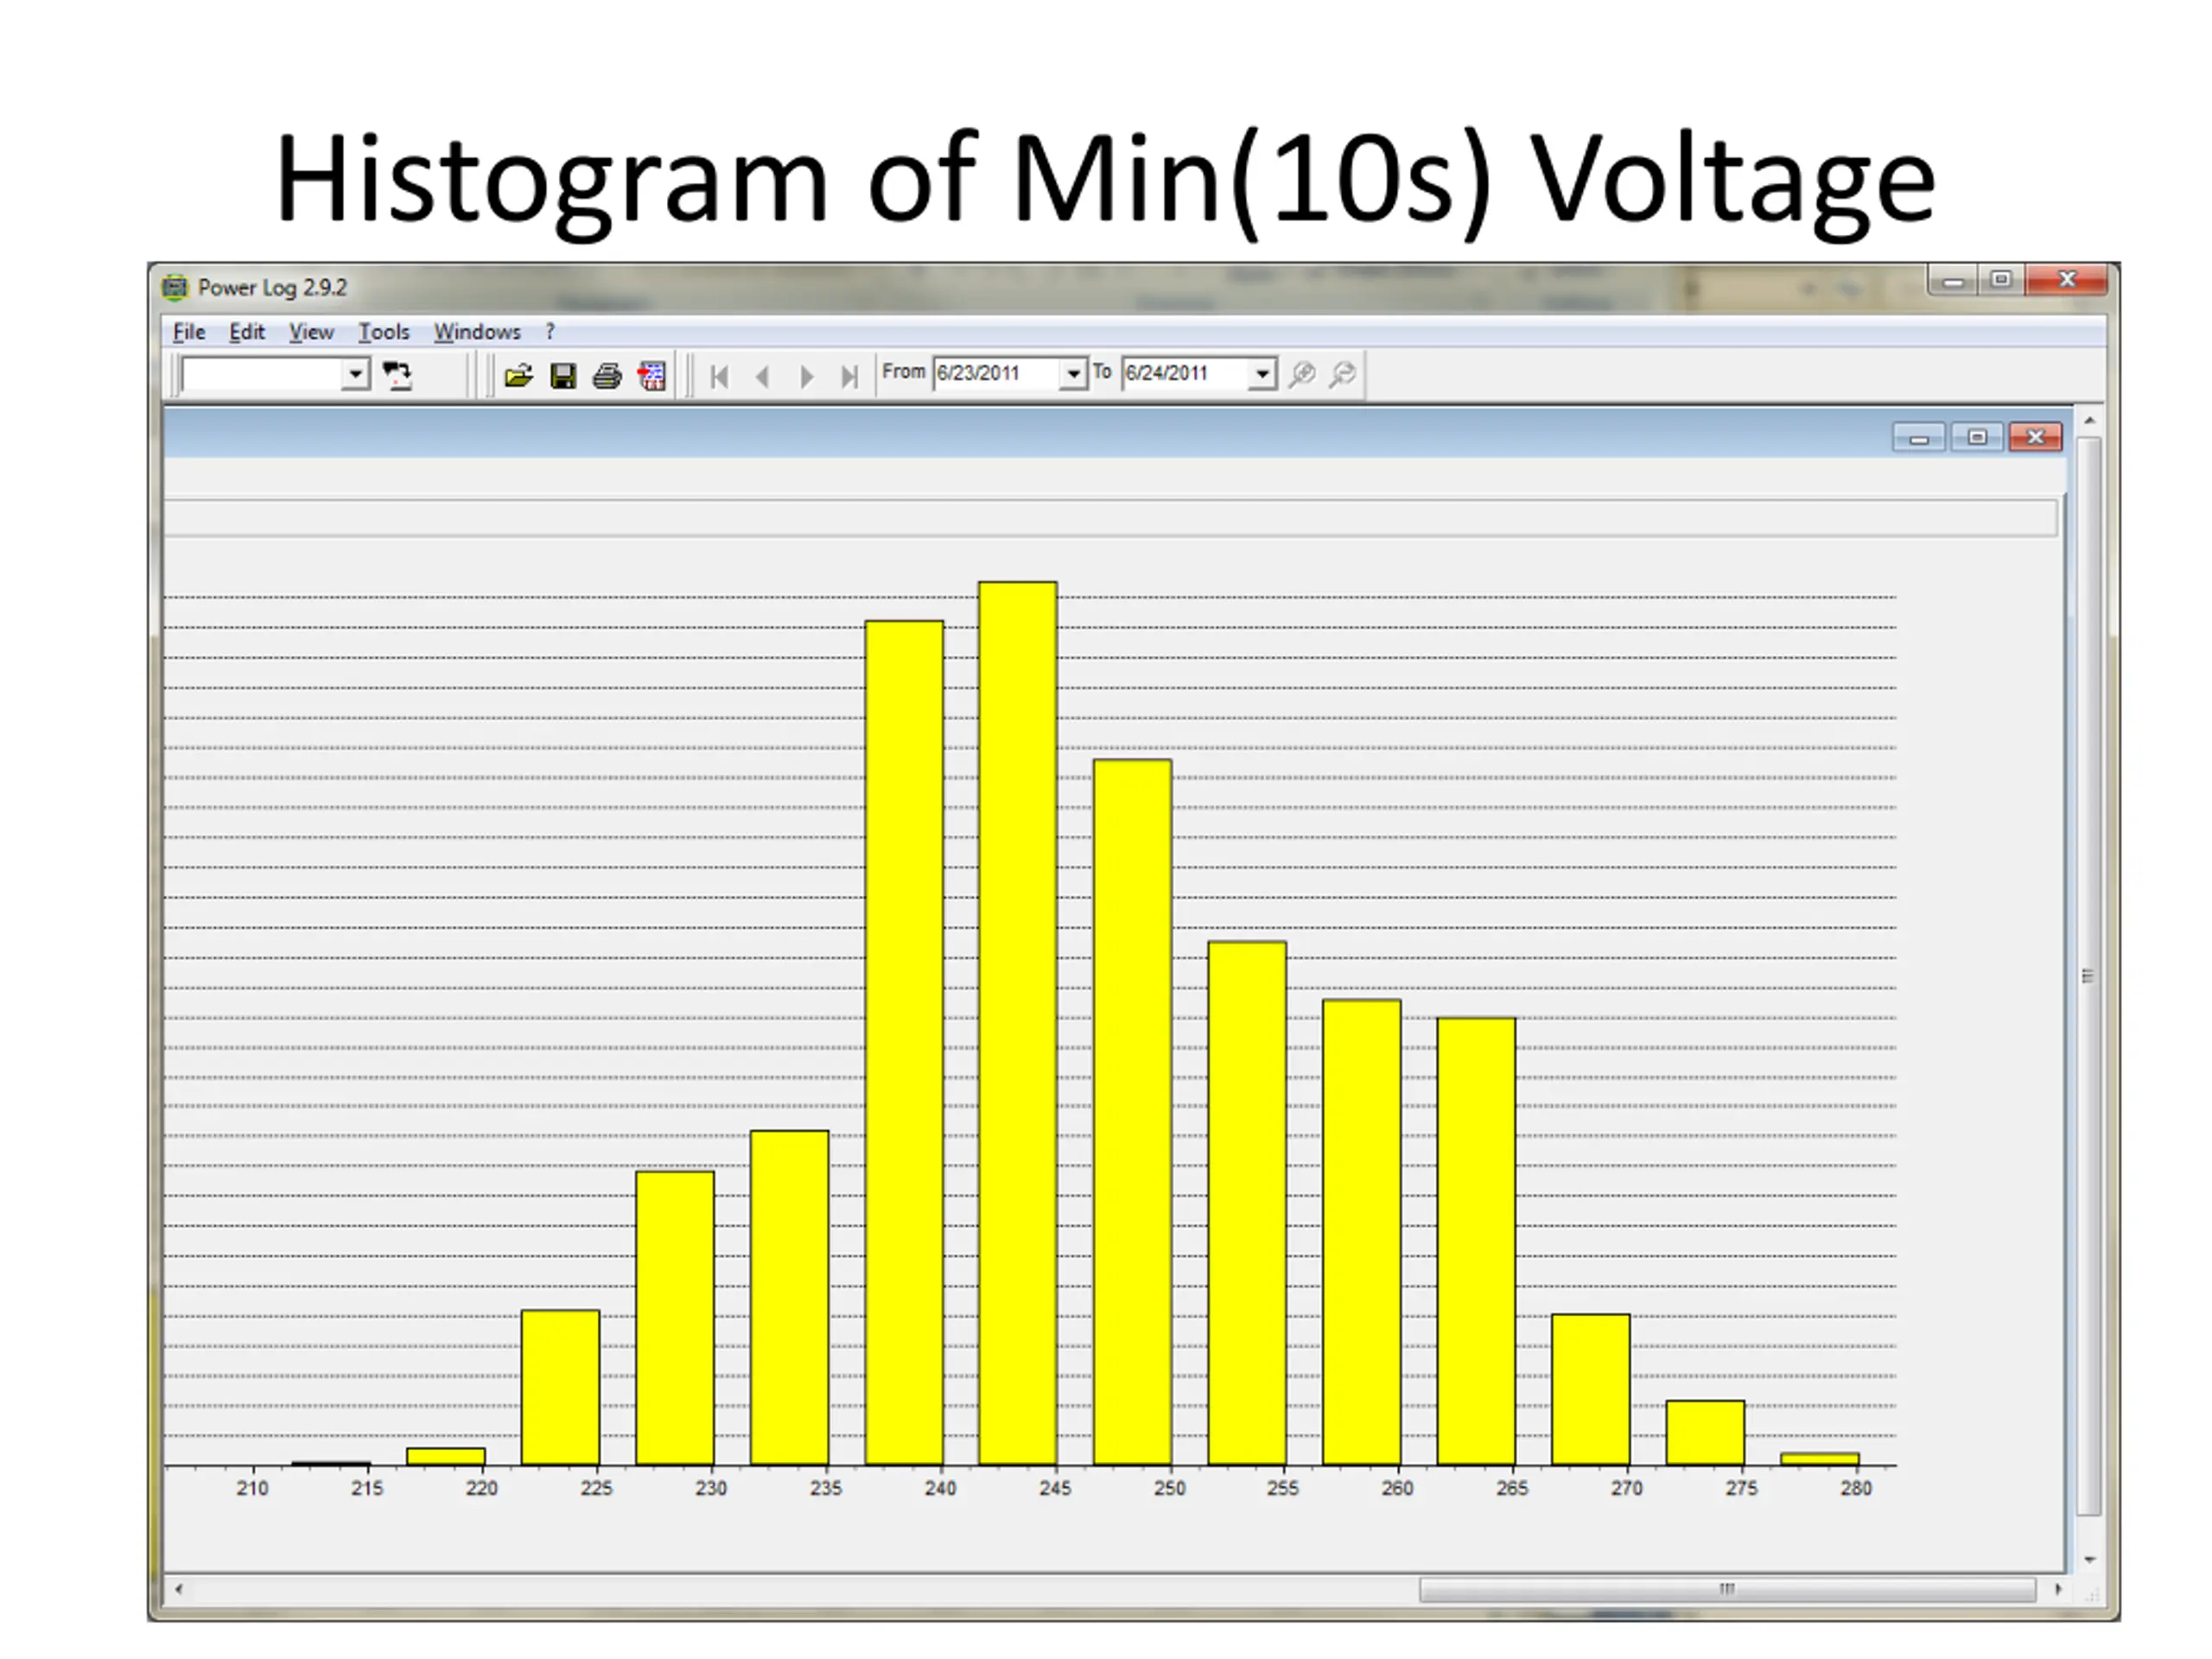The width and height of the screenshot is (2212, 1659).
Task: Click the zoom out magnifier icon
Action: tap(1342, 374)
